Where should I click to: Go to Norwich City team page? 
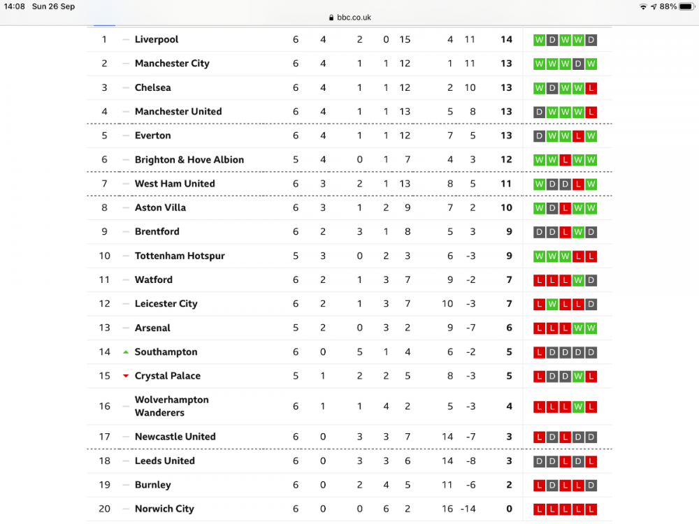click(x=164, y=509)
